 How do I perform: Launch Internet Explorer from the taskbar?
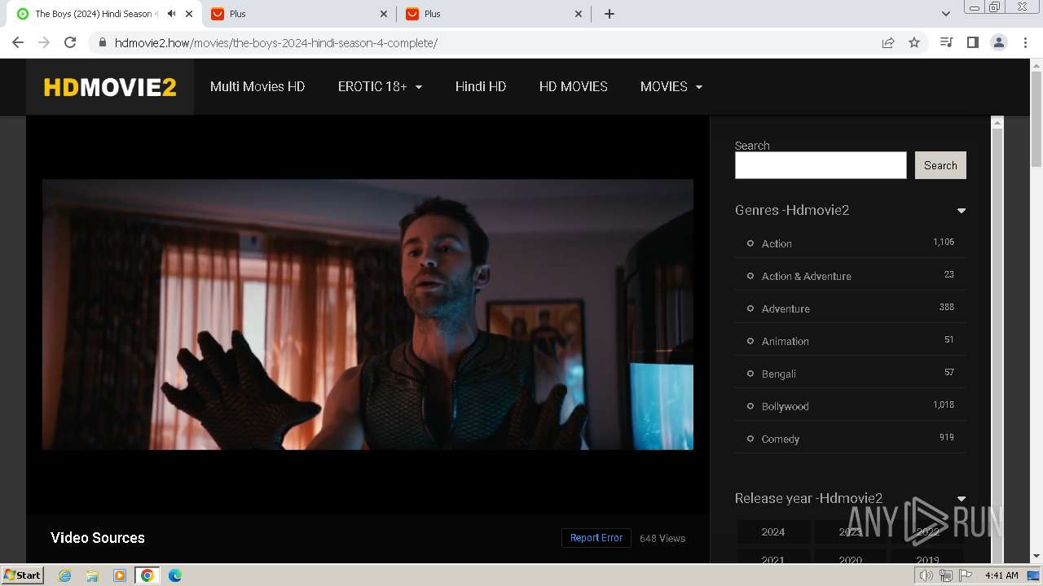coord(65,575)
